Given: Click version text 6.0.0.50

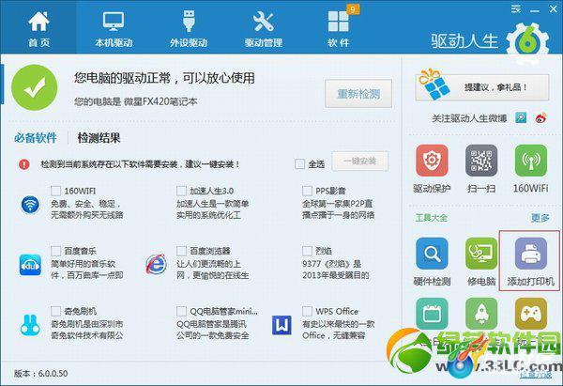Looking at the screenshot, I should coord(41,374).
